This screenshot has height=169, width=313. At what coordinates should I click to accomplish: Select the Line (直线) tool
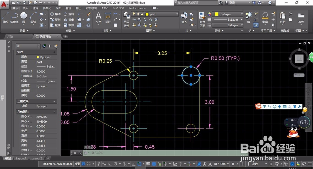pyautogui.click(x=5, y=18)
